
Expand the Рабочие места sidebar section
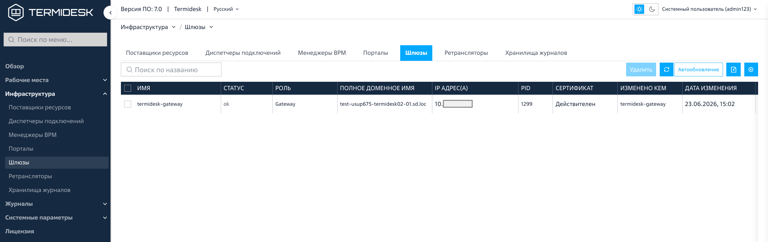point(56,80)
